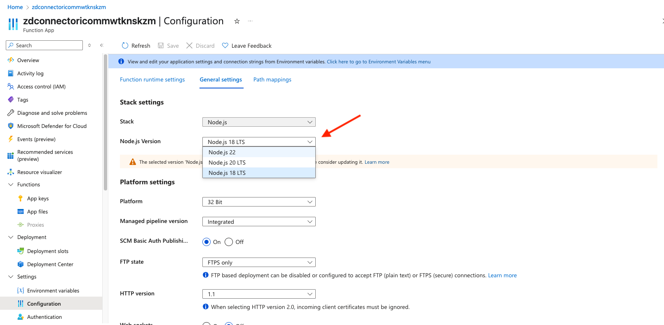Open the Platform 32 Bit dropdown
Image resolution: width=664 pixels, height=325 pixels.
pos(259,202)
